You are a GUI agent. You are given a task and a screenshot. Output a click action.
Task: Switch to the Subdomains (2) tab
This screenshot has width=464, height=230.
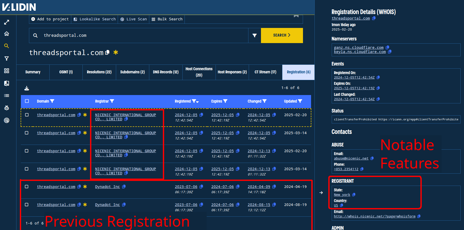coord(132,72)
